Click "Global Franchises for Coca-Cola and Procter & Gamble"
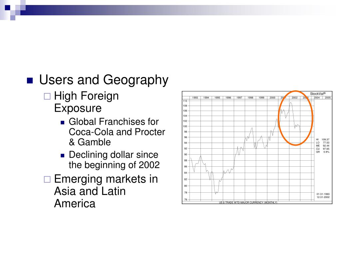This screenshot has width=341, height=256. [x=117, y=132]
